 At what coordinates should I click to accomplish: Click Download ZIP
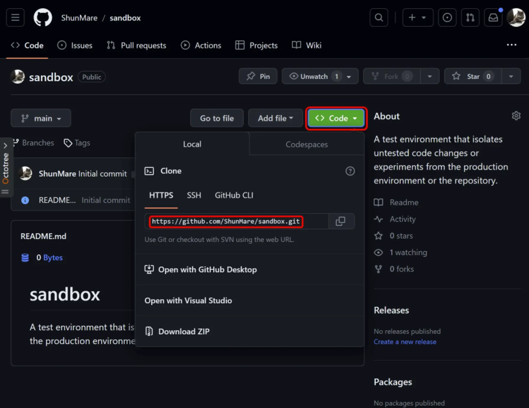[184, 331]
